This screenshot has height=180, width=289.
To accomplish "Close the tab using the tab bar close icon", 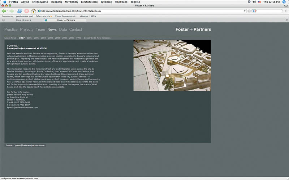I will (287, 20).
